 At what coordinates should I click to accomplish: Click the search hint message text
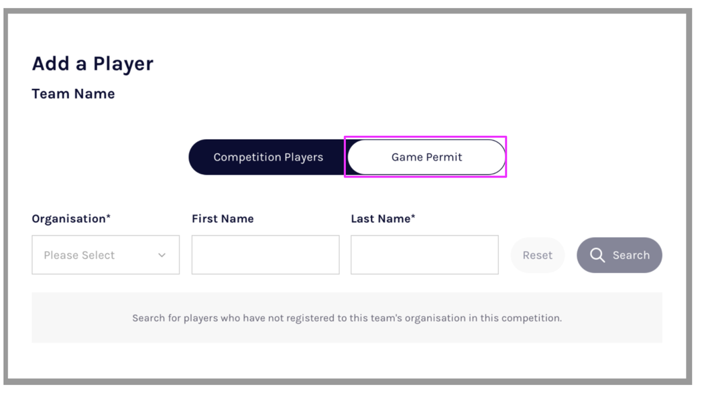[x=347, y=318]
